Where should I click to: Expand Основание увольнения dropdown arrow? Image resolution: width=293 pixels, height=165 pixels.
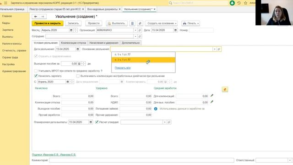pos(215,49)
